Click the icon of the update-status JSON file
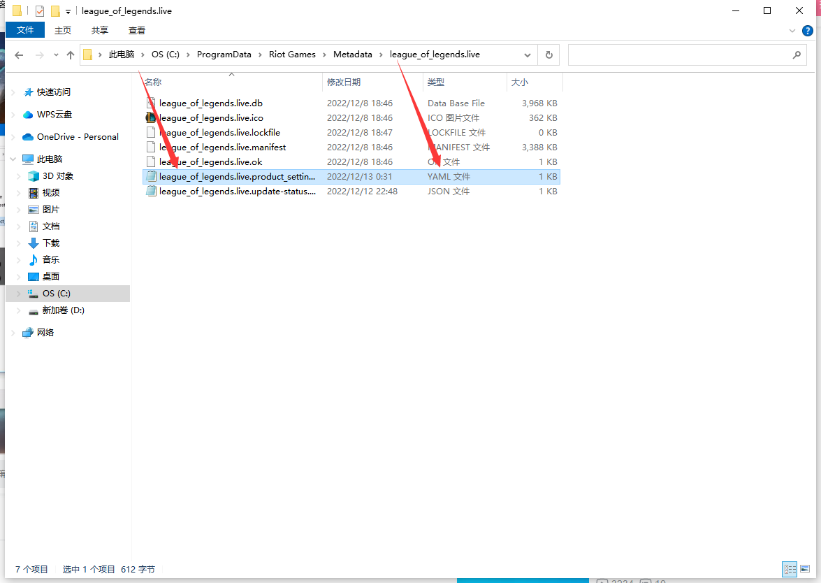Viewport: 821px width, 583px height. [151, 192]
